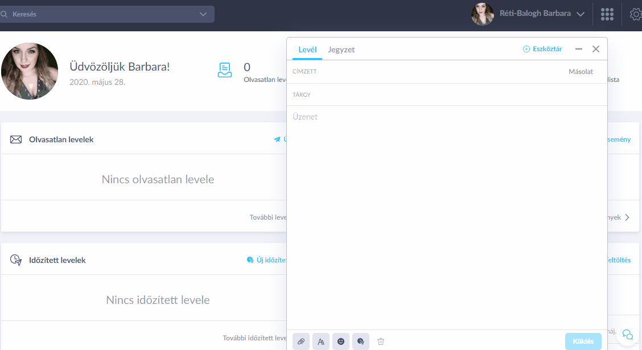The image size is (642, 350).
Task: Open the apps grid menu
Action: [x=607, y=14]
